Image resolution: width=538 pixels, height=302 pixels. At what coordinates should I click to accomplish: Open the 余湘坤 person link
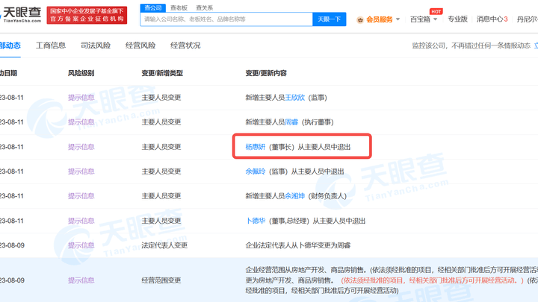click(x=294, y=196)
